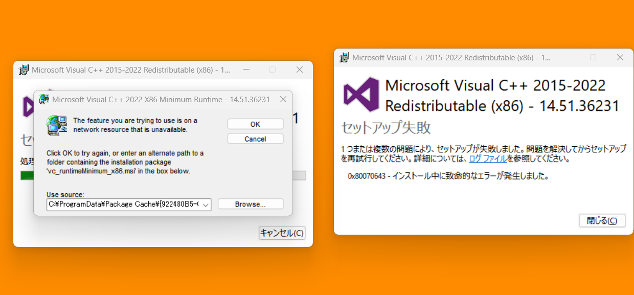Click the セットアップ失敗 heading
634x295 pixels.
(x=386, y=127)
